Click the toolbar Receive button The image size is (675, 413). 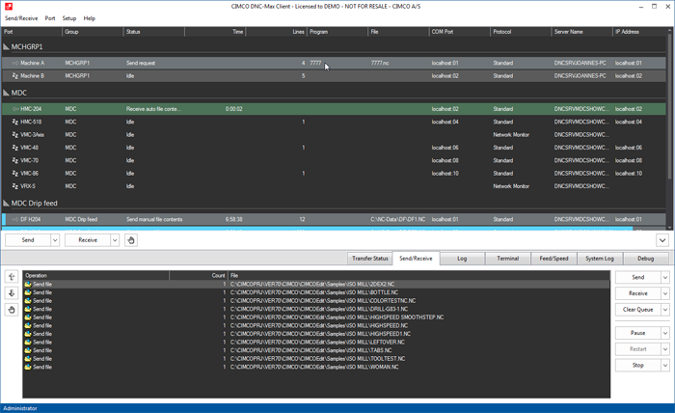pyautogui.click(x=88, y=240)
